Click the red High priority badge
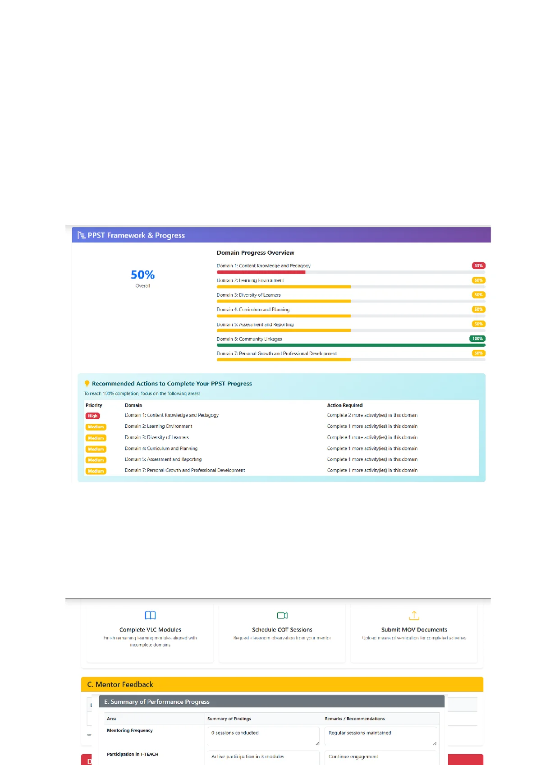The width and height of the screenshot is (541, 765). pos(92,416)
